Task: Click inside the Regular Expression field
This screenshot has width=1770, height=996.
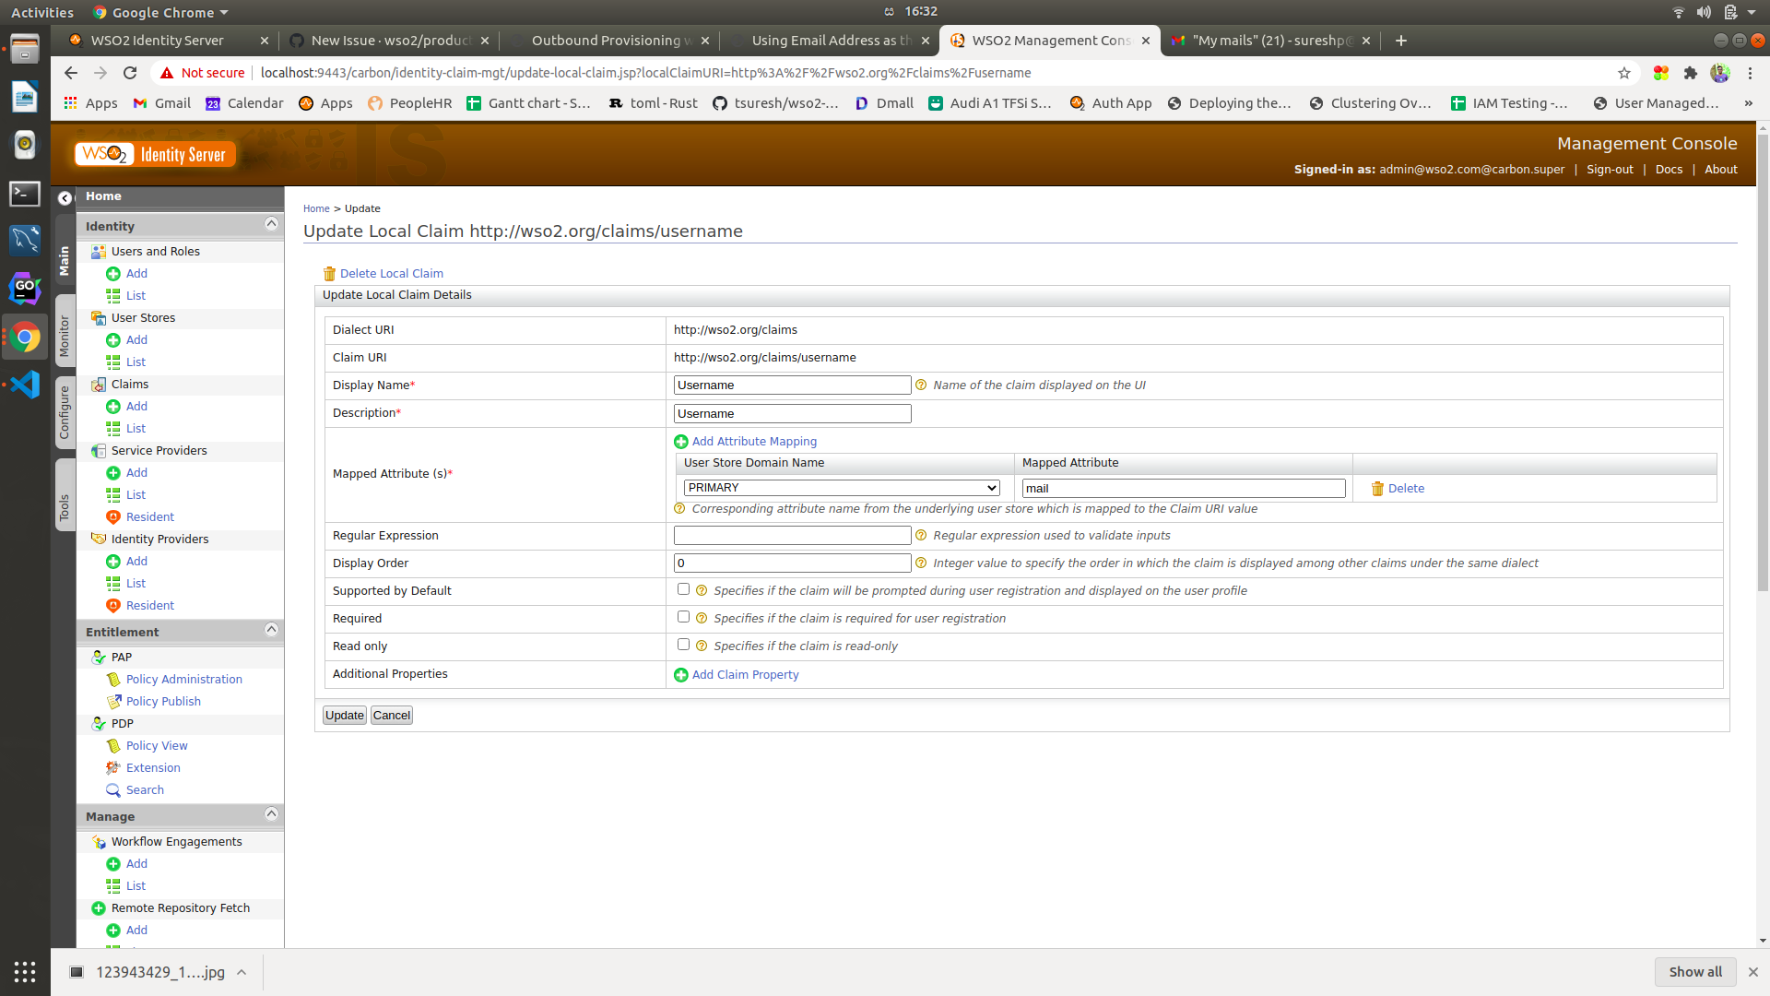Action: [x=791, y=535]
